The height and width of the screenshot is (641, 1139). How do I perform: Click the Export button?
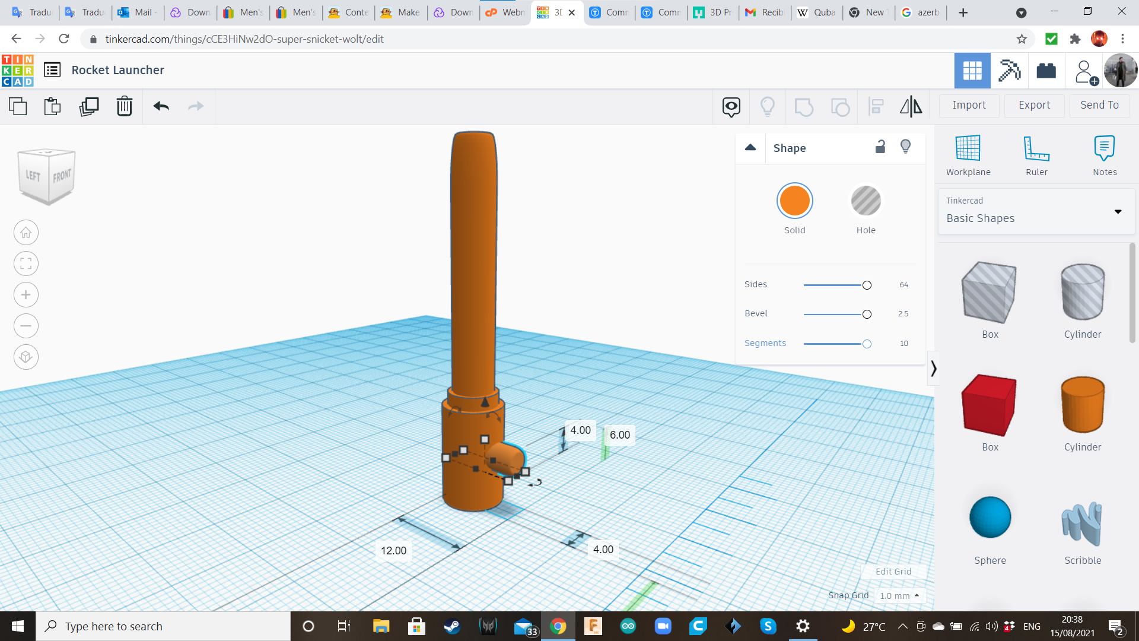pyautogui.click(x=1033, y=105)
